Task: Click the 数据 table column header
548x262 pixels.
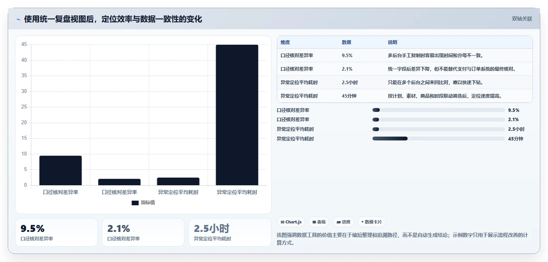Action: coord(347,42)
